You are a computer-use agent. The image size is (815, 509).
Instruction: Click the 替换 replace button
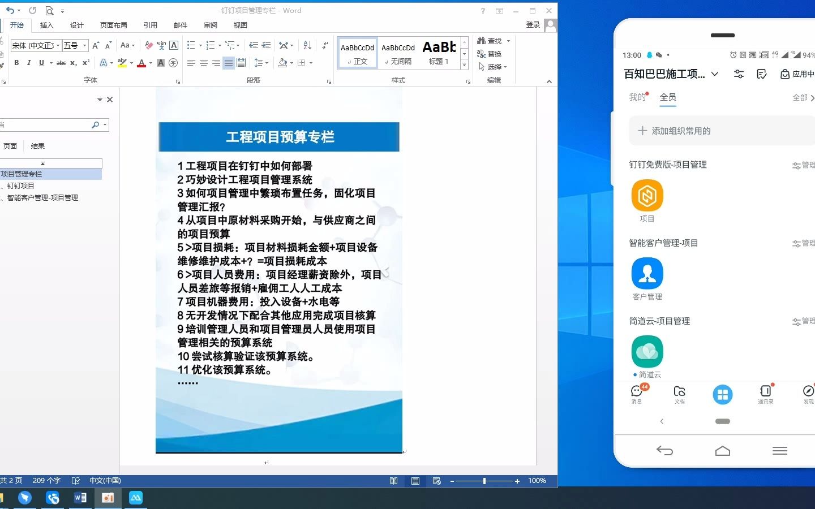coord(490,54)
